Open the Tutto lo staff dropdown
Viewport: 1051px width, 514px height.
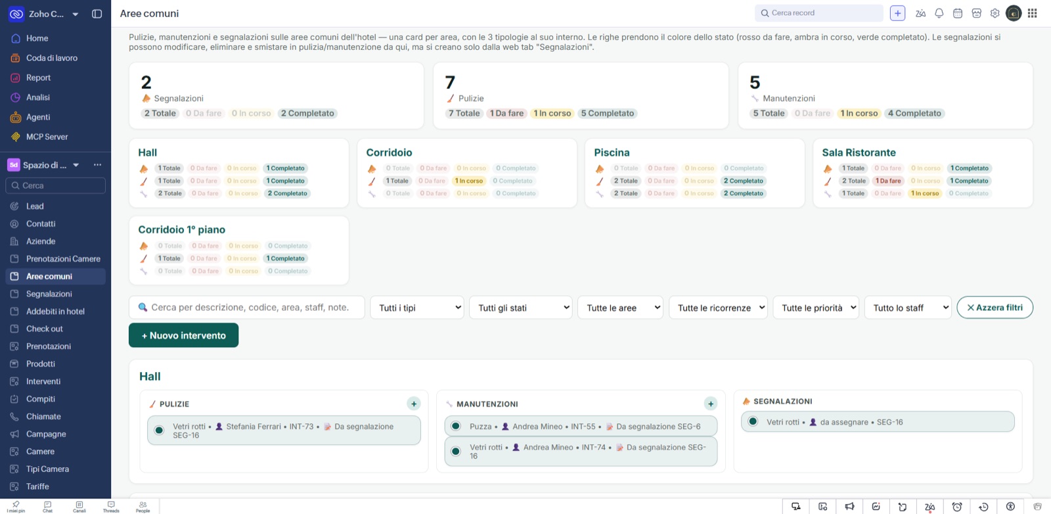pyautogui.click(x=908, y=308)
